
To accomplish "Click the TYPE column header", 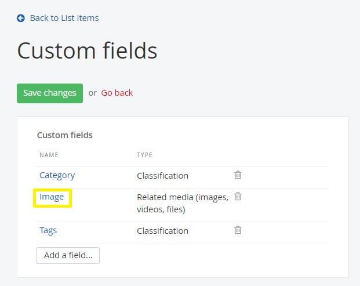I will click(145, 155).
